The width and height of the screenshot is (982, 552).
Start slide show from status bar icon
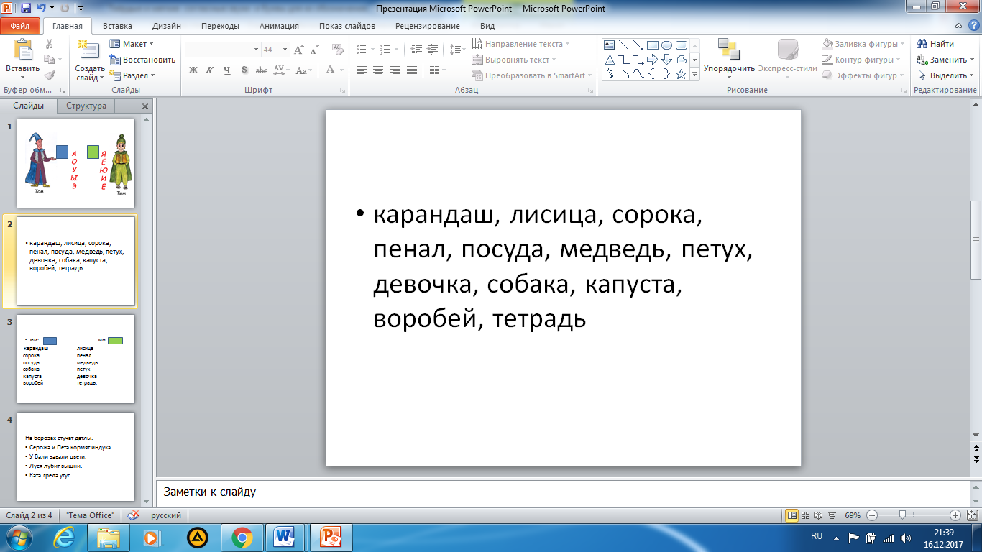pos(833,515)
